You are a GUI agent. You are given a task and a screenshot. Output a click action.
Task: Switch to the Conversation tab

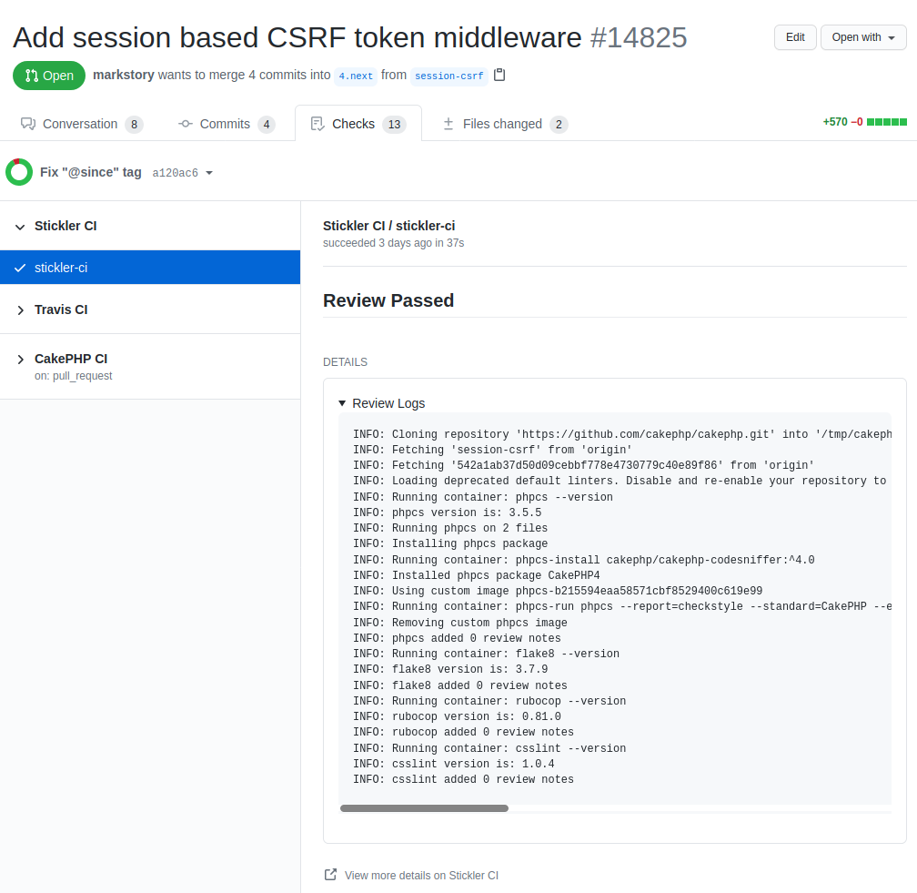pos(82,124)
